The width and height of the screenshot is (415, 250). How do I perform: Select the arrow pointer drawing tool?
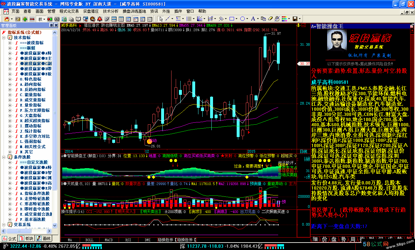(161, 19)
